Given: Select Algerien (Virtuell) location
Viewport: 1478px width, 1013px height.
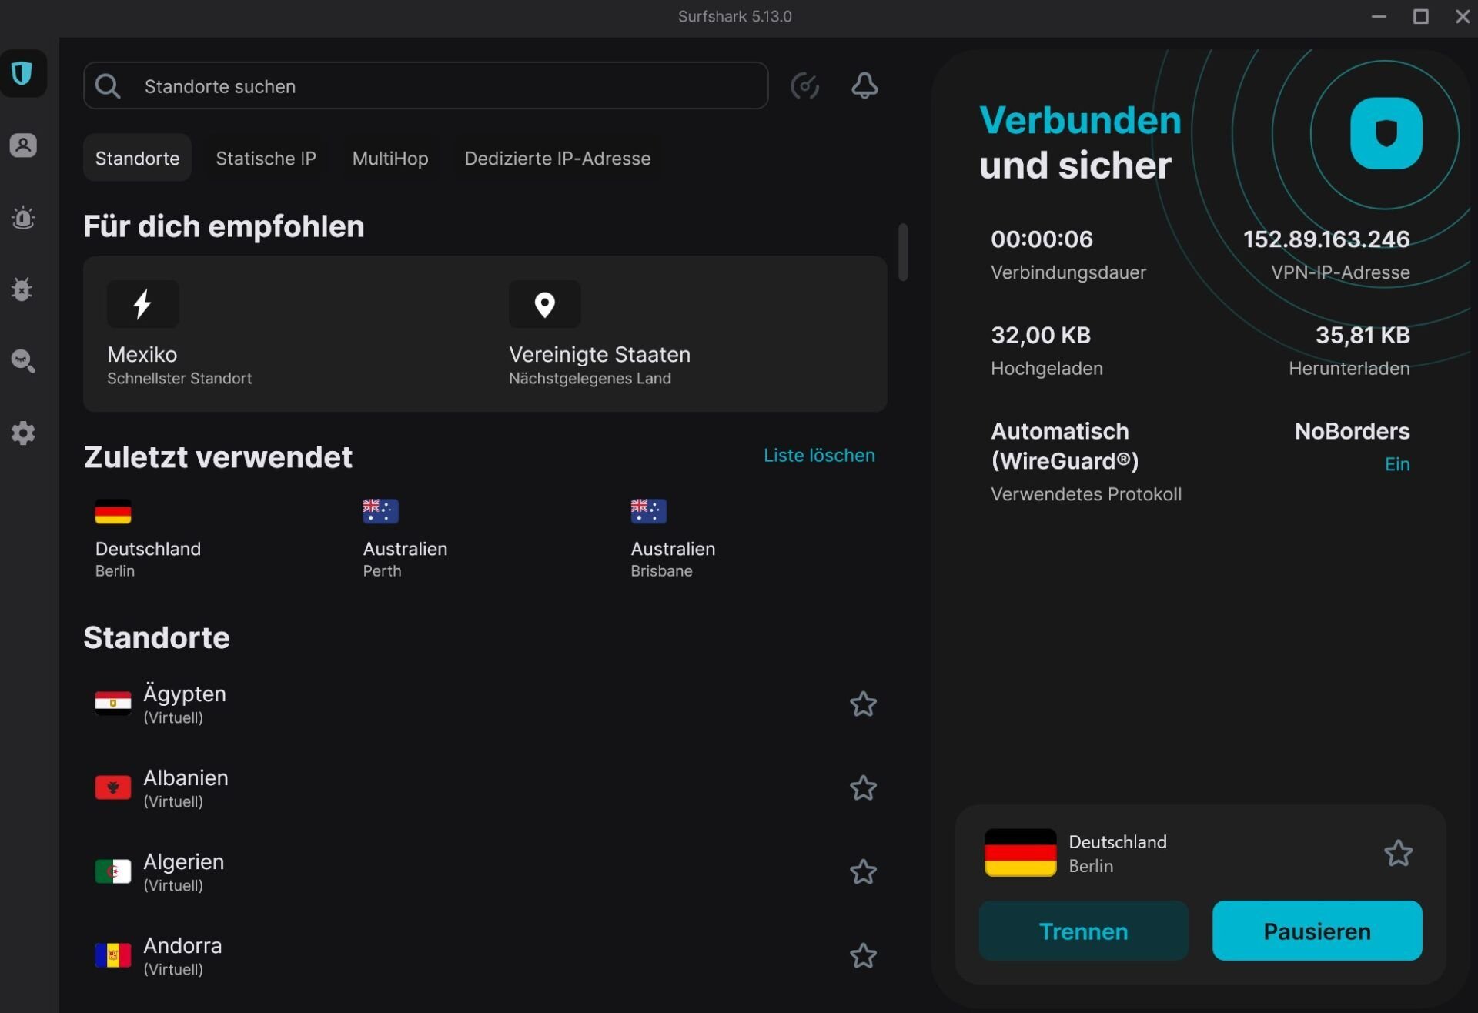Looking at the screenshot, I should [485, 871].
